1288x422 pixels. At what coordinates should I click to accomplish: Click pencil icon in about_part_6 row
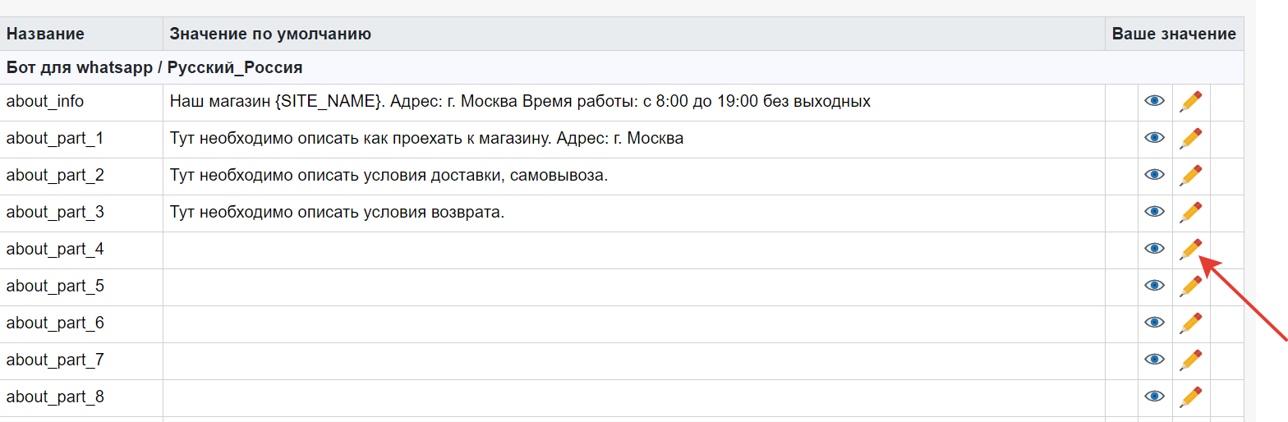point(1190,323)
